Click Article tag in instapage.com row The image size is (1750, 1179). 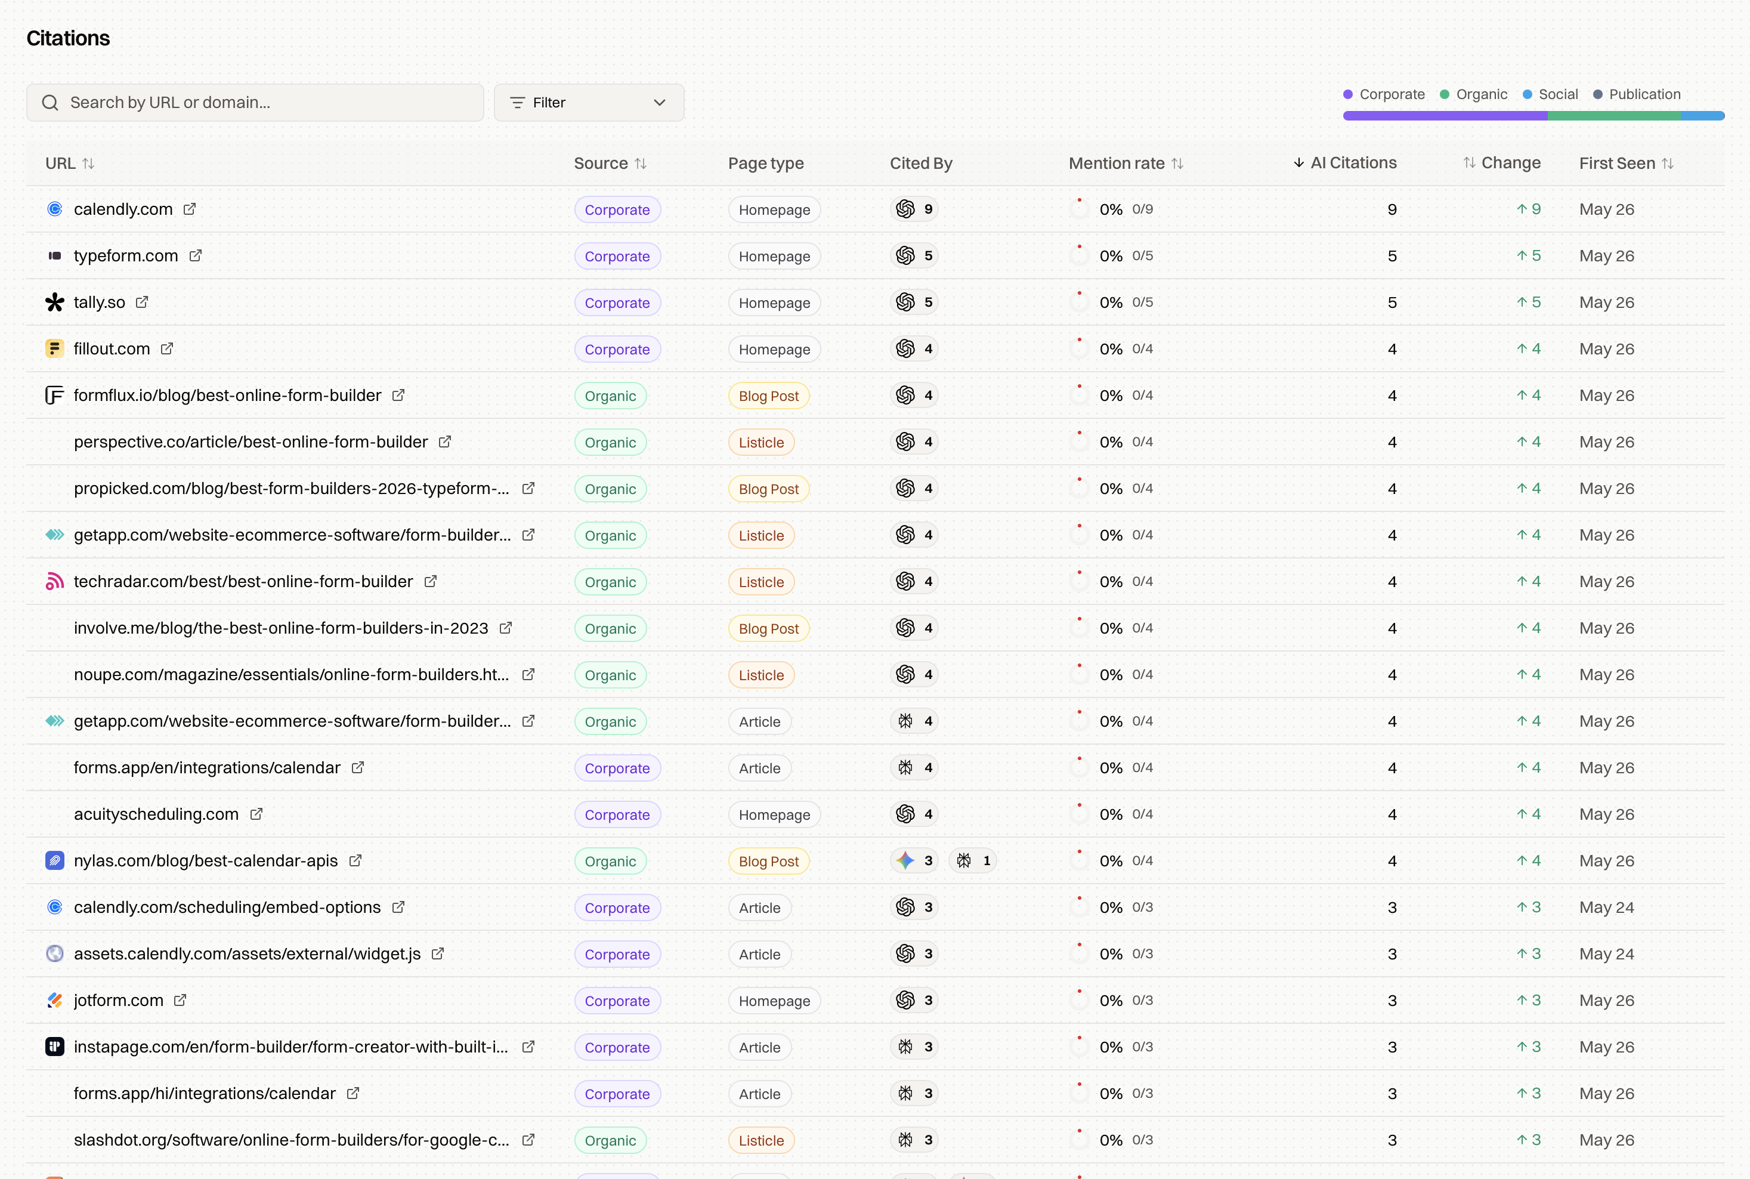[759, 1047]
